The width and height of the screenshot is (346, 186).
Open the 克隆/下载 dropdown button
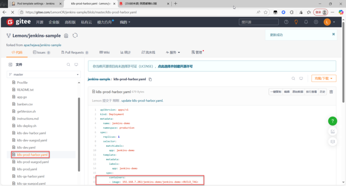(x=323, y=78)
